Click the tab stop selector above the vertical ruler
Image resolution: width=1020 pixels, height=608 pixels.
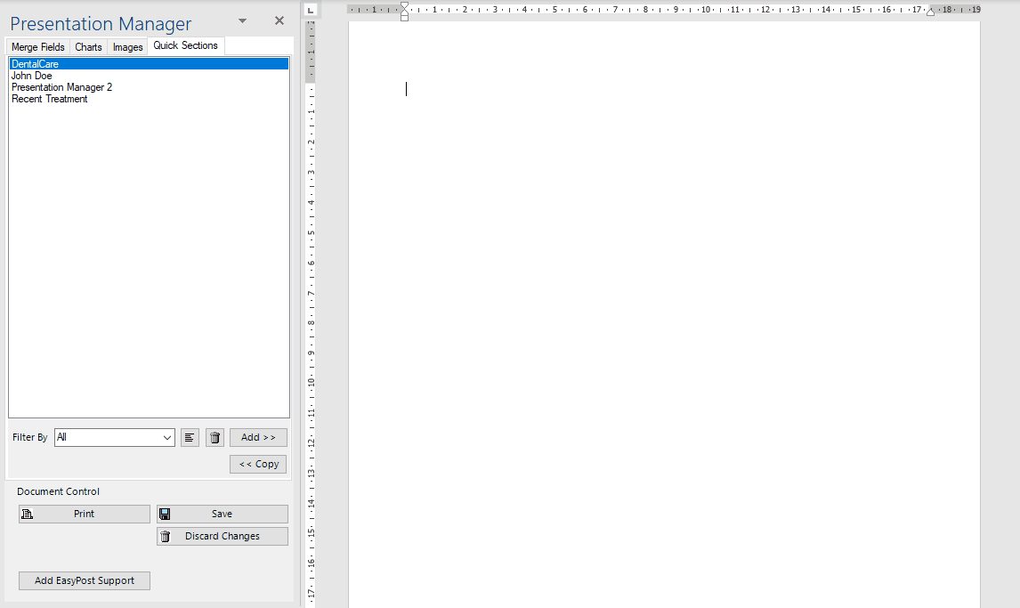coord(309,9)
